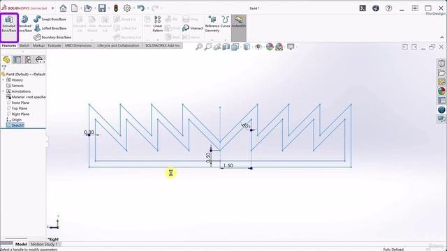Switch to the Markup tab

click(38, 45)
